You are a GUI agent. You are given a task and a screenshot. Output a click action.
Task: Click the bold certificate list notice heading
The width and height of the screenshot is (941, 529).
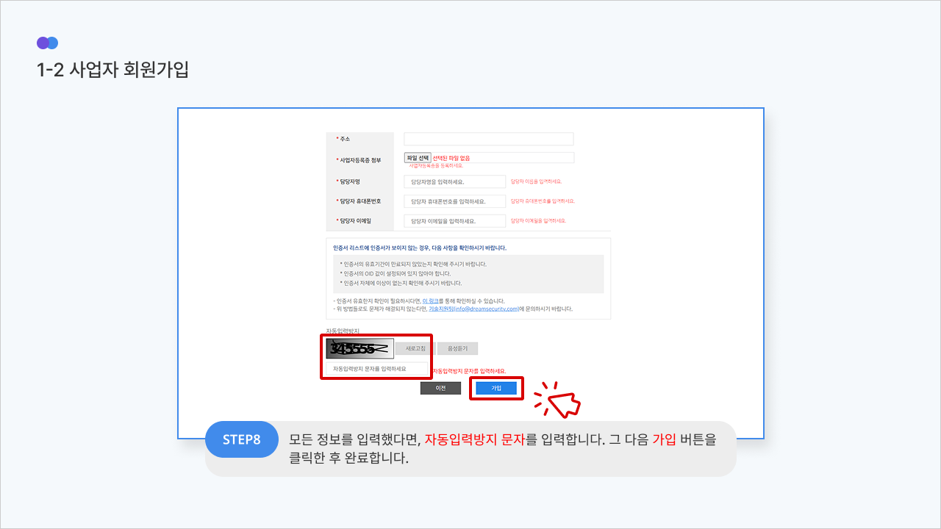[420, 248]
